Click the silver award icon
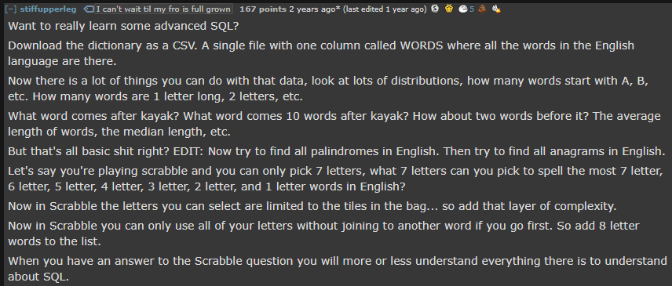Viewport: 672px width, 286px height. point(435,9)
